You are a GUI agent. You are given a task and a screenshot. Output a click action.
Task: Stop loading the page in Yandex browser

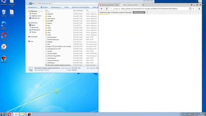pos(111,9)
